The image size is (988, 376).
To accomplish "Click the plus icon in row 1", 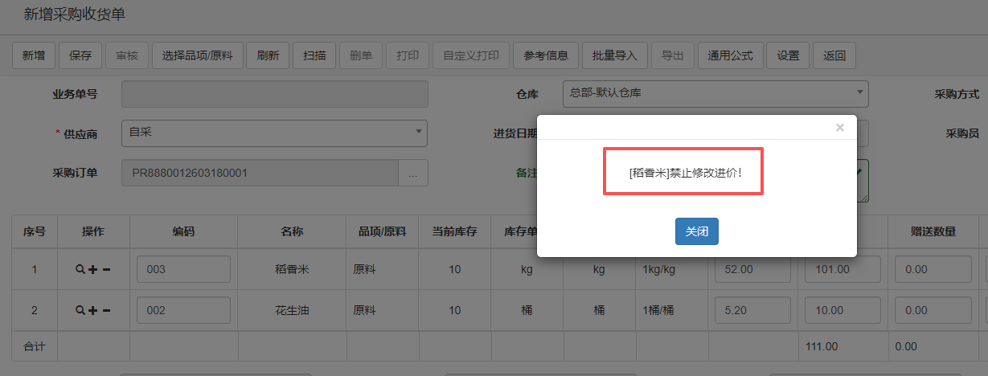I will (92, 270).
